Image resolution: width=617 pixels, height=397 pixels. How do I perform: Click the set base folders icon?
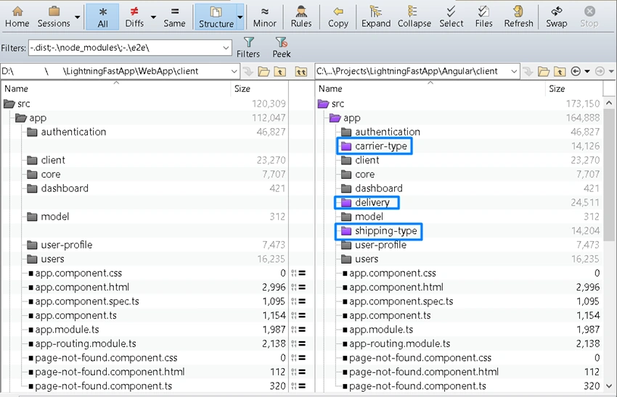pyautogui.click(x=301, y=72)
